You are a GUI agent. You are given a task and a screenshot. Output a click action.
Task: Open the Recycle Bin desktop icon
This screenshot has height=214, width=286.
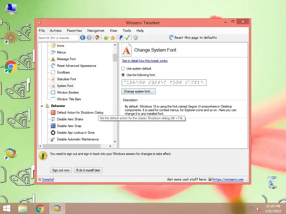272,182
